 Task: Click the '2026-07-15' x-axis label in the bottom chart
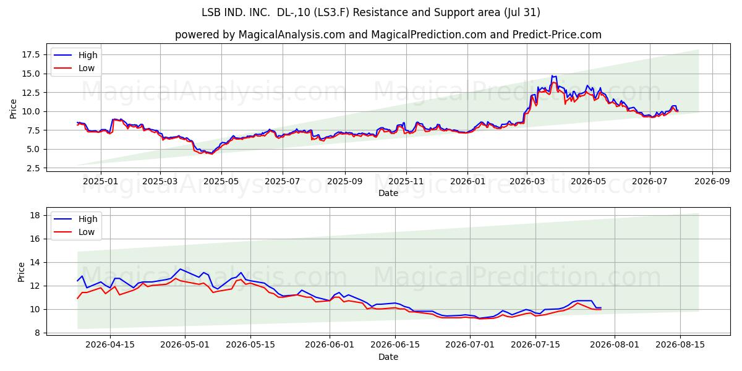click(534, 346)
